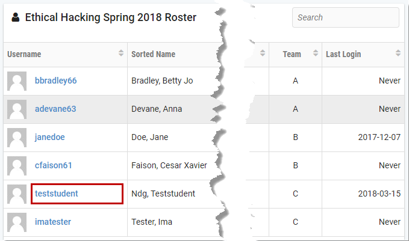Screen dimensions: 409x241
Task: Open cfaison61 user profile link
Action: click(54, 165)
